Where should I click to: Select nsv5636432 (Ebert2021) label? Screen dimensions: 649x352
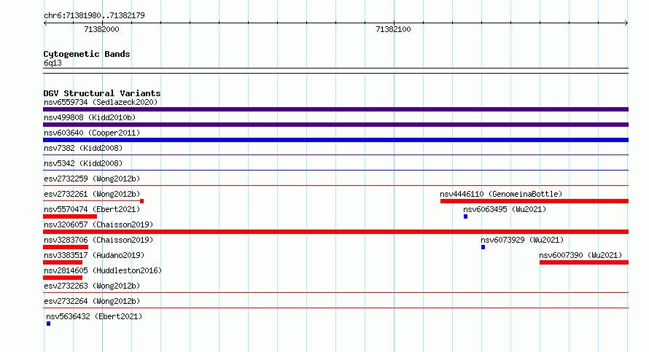click(x=94, y=316)
